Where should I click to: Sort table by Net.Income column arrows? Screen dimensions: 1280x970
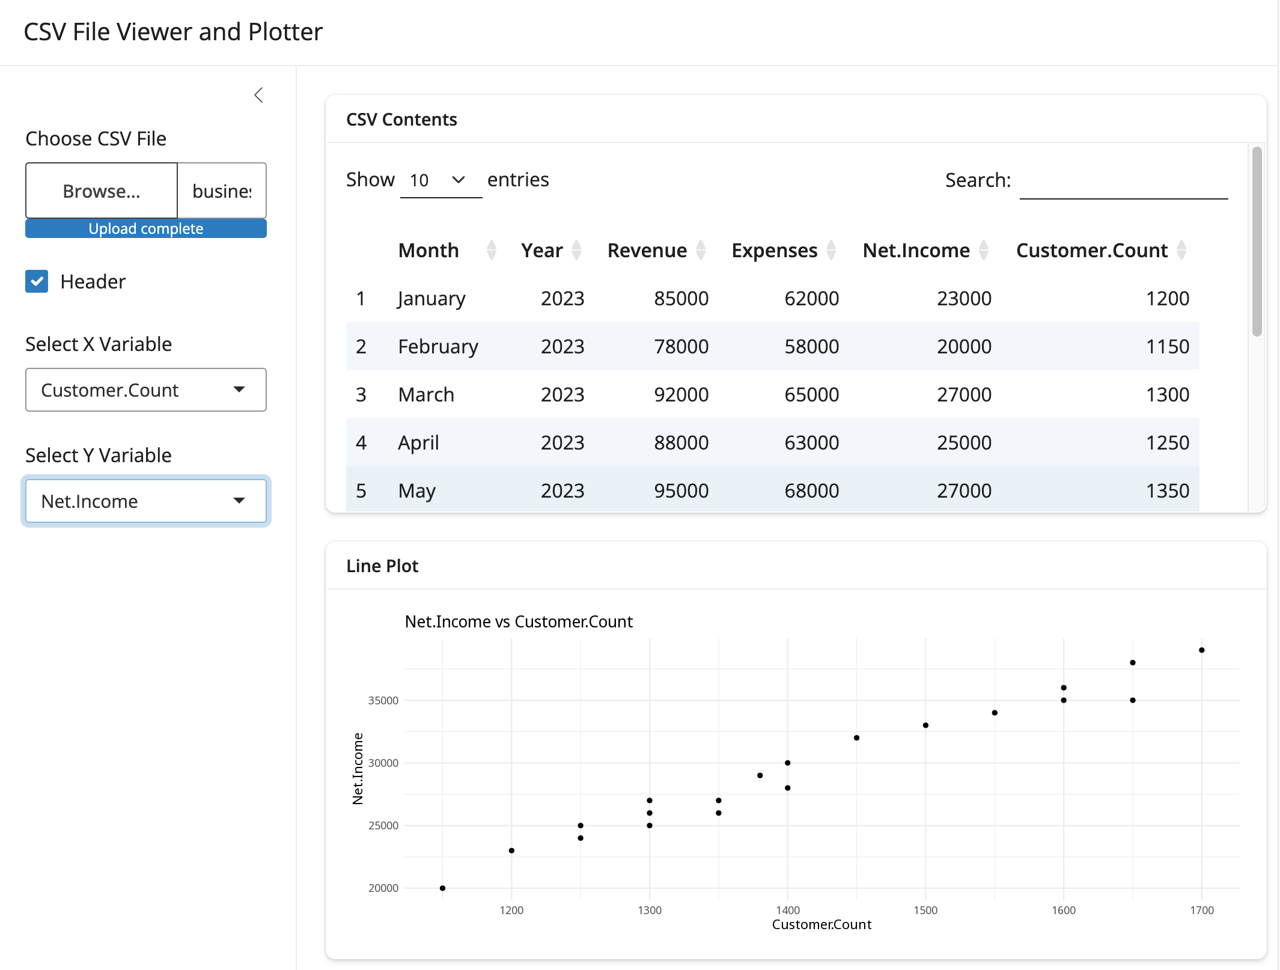(x=984, y=250)
